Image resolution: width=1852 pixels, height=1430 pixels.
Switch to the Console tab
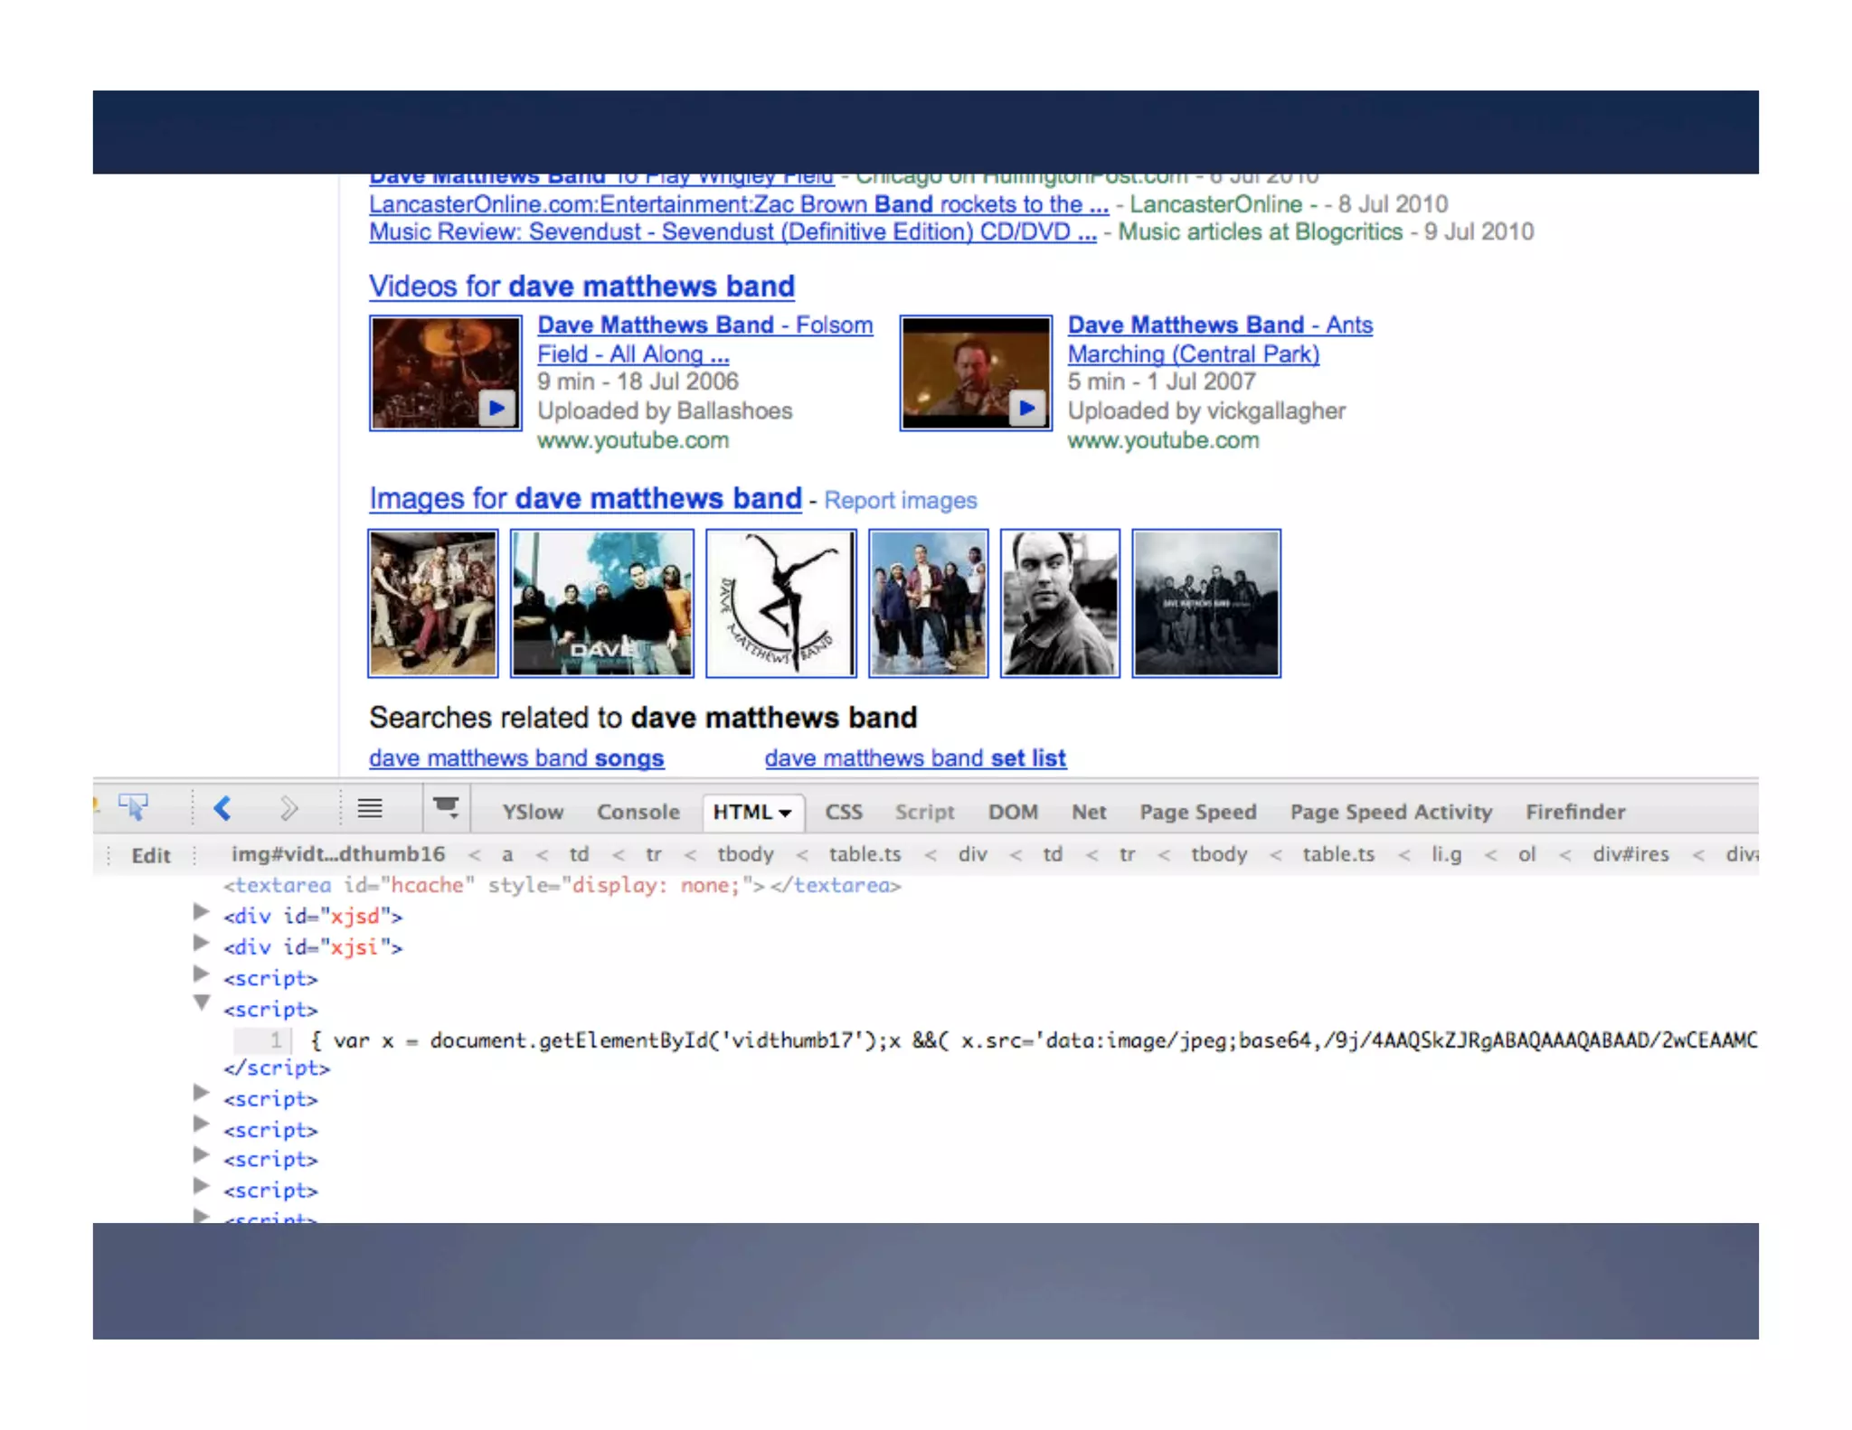pos(638,812)
